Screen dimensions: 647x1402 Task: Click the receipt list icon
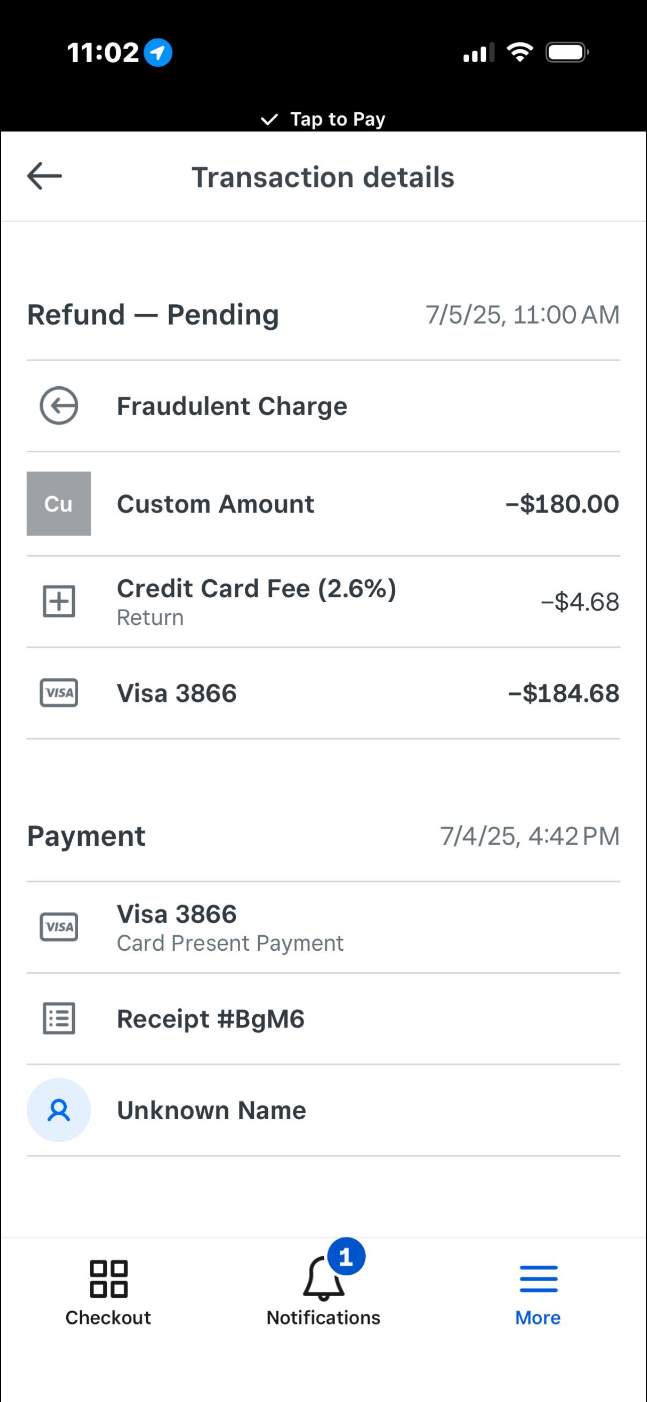point(59,1018)
